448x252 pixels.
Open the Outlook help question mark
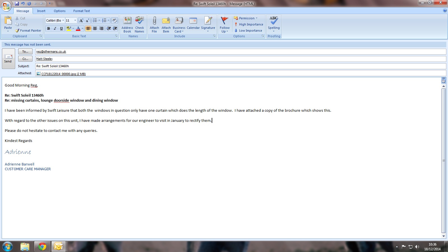[445, 11]
